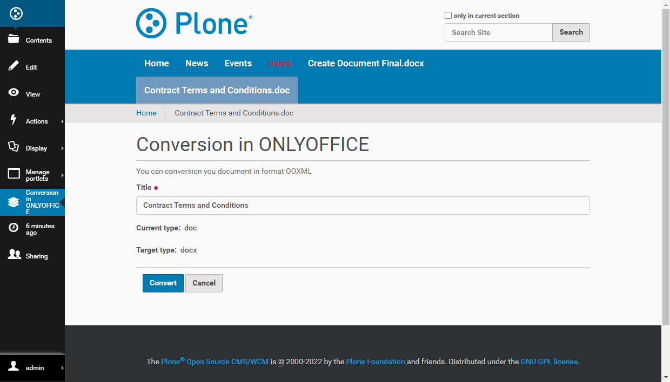Click the Sharing users icon
The height and width of the screenshot is (382, 670).
[15, 255]
